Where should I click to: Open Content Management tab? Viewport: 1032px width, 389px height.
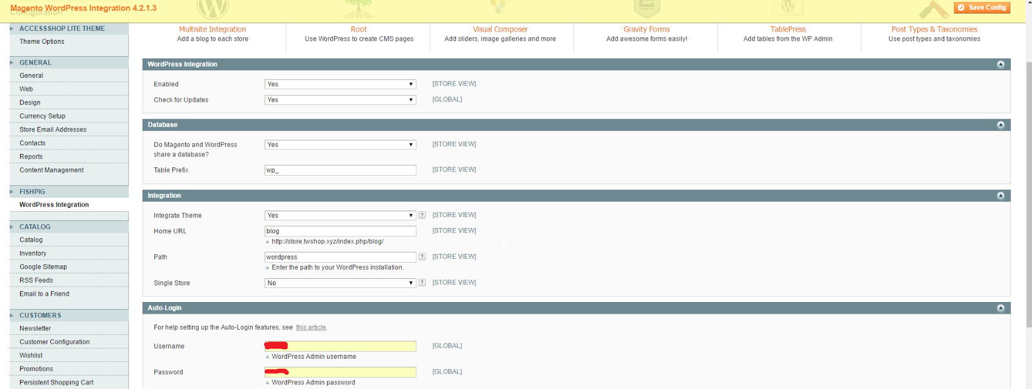52,170
